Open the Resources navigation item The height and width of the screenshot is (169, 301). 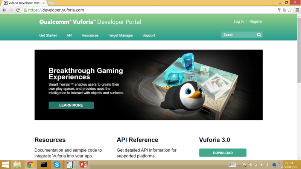tap(90, 35)
